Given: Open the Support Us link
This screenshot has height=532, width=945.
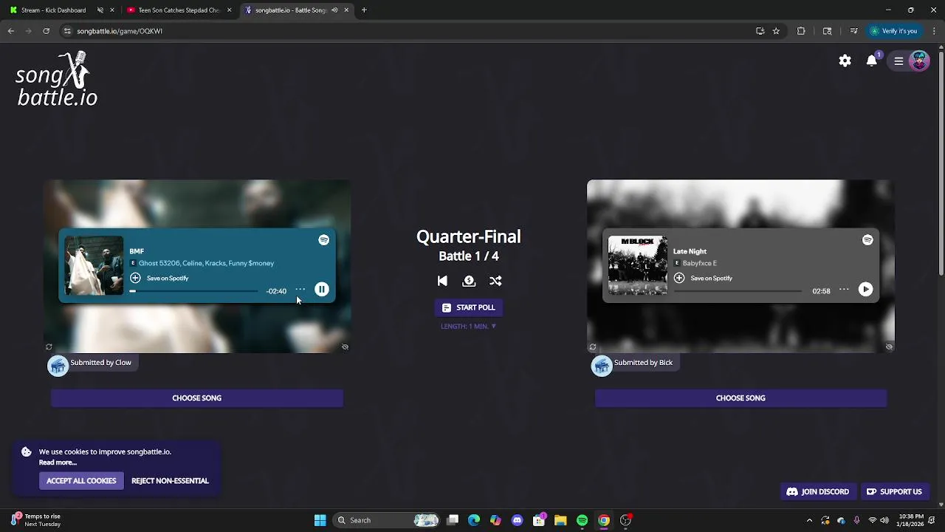Looking at the screenshot, I should point(894,492).
